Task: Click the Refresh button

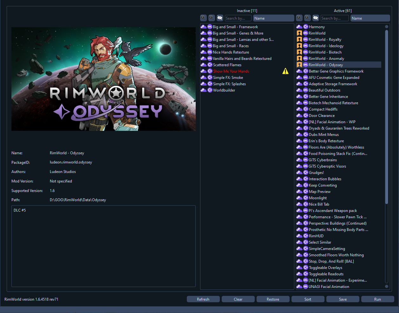Action: (x=203, y=299)
